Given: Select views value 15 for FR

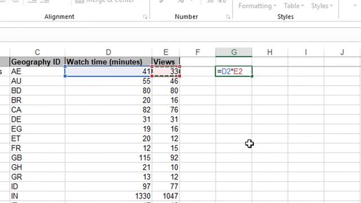Looking at the screenshot, I should coord(166,148).
